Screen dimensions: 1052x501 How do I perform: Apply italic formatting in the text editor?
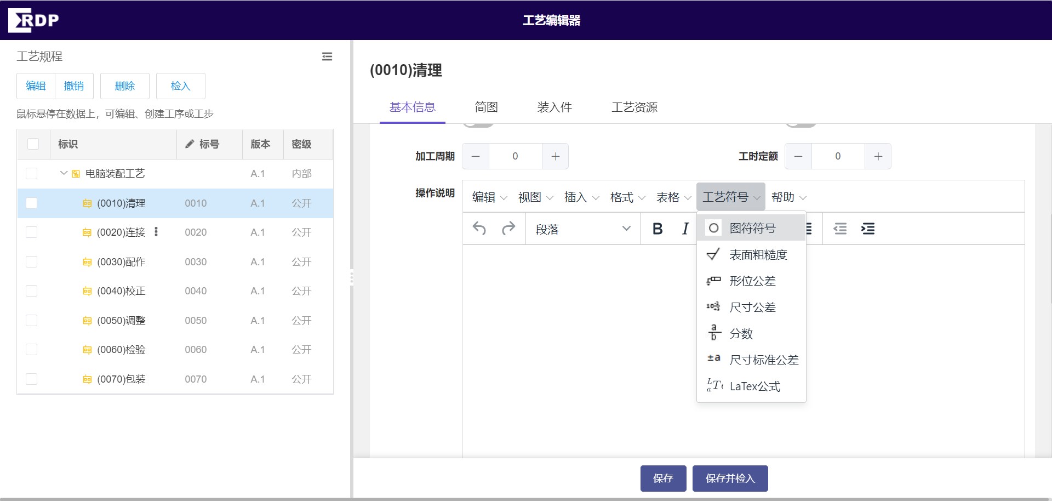pos(685,229)
